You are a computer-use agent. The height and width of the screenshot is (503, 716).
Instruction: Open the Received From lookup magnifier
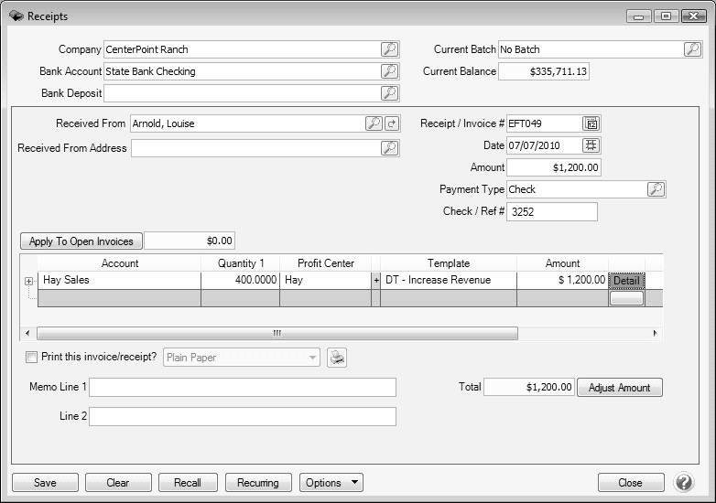[374, 123]
